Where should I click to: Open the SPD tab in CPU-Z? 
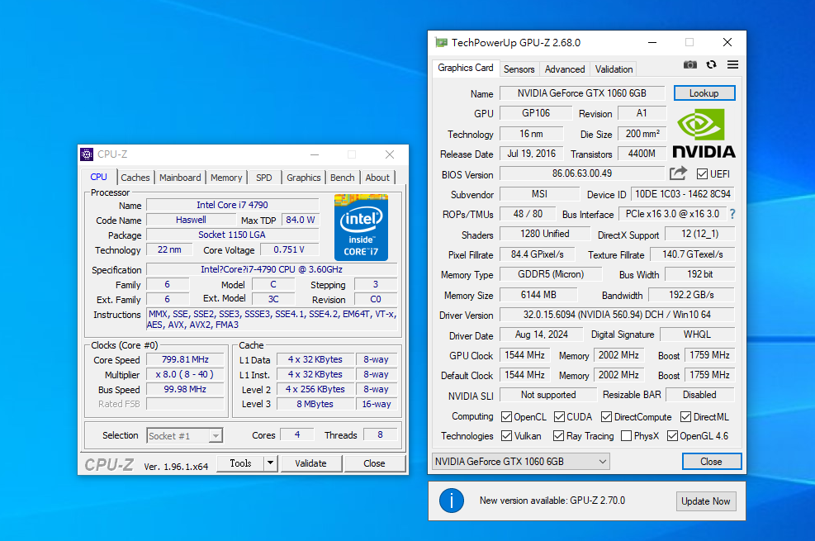264,178
